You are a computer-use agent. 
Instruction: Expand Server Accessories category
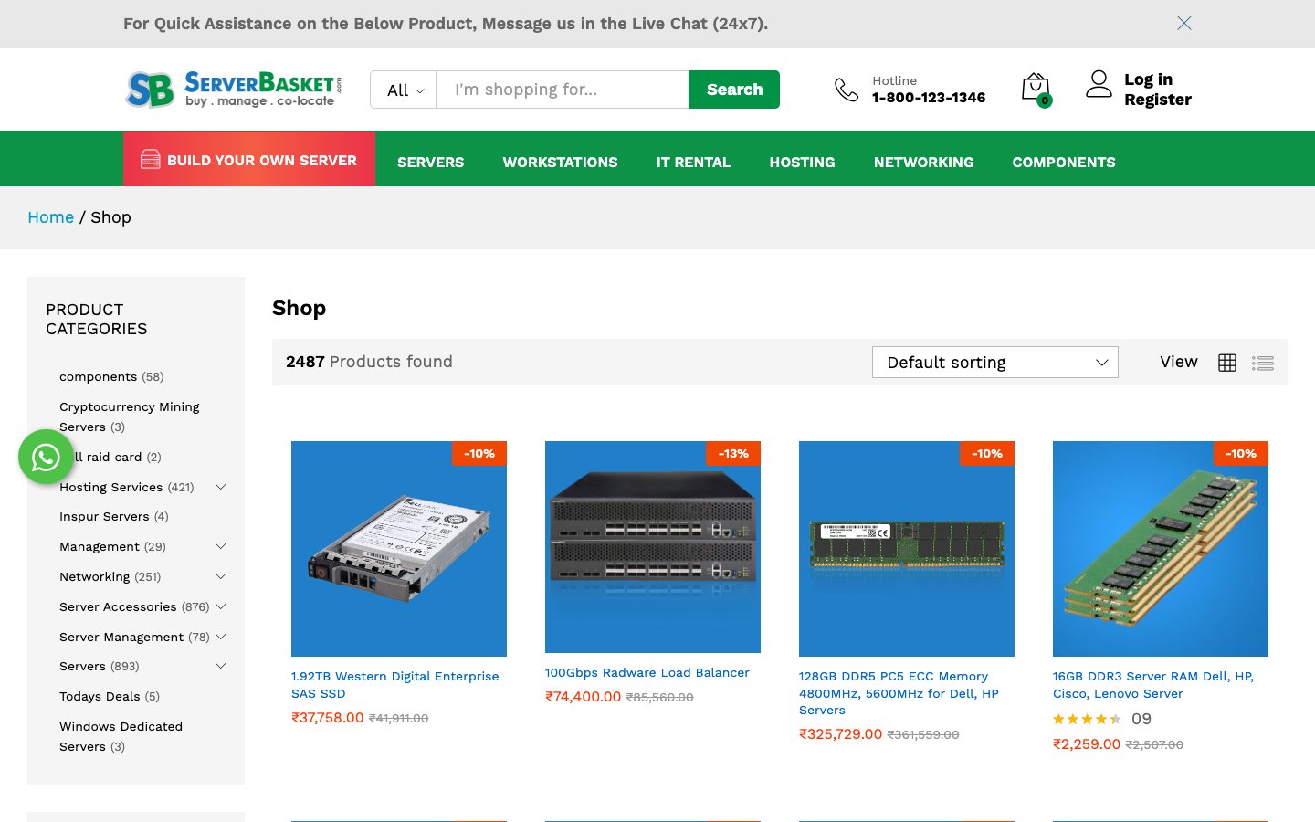[x=220, y=606]
